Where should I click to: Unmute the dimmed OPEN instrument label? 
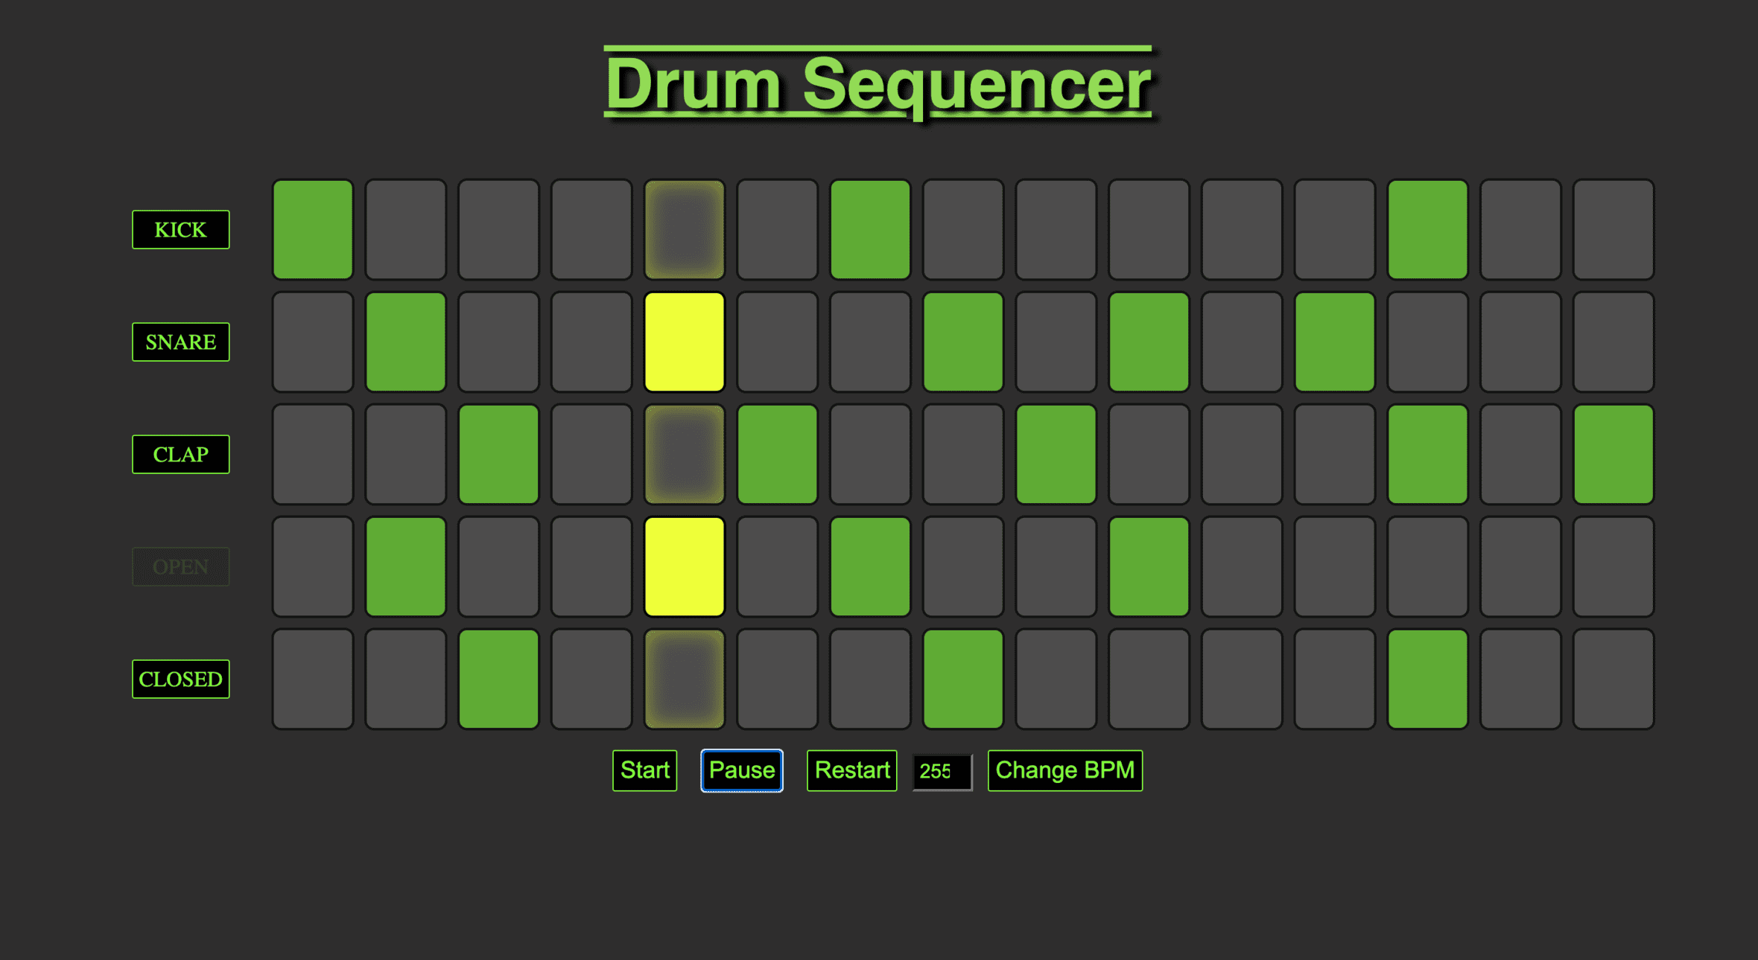tap(181, 566)
